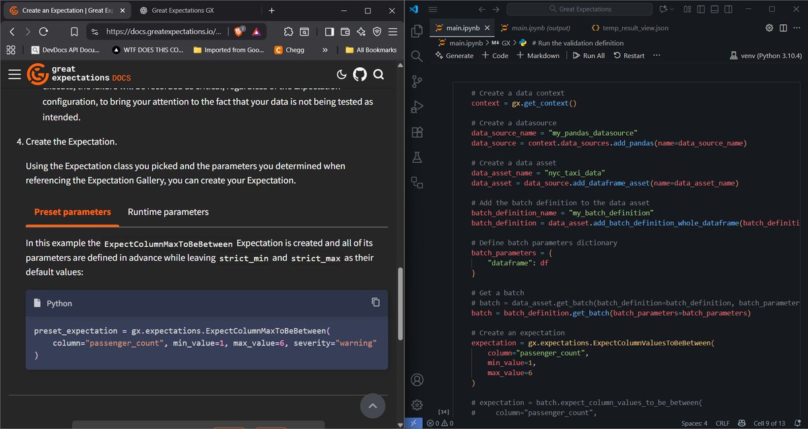
Task: Copy the Python code block in the docs
Action: tap(376, 302)
